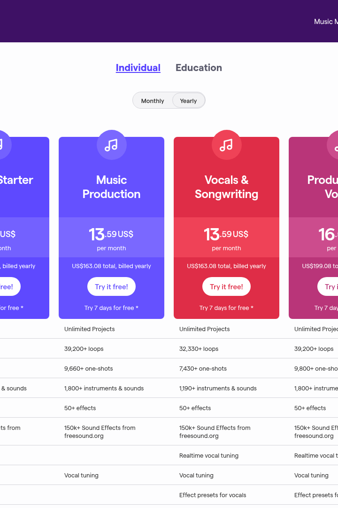Click 39,200+ loops under Music Production
The image size is (338, 508).
[x=84, y=349]
